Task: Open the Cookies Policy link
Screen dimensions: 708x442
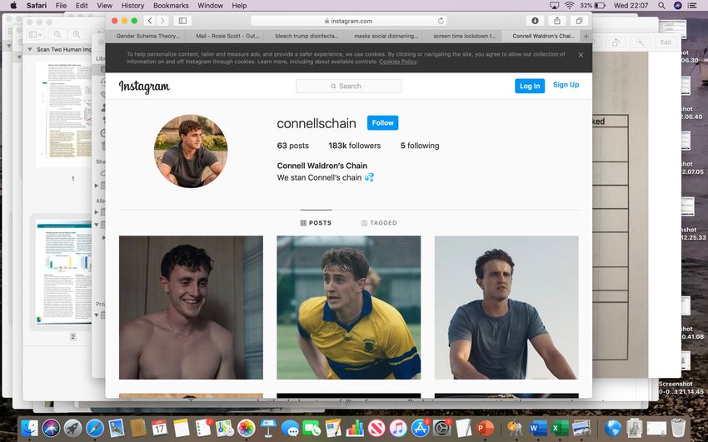Action: [x=398, y=62]
